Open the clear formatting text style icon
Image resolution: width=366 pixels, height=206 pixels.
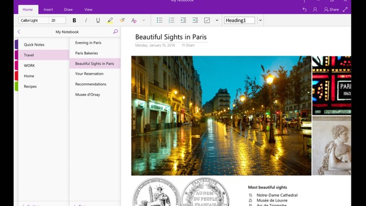tap(134, 21)
